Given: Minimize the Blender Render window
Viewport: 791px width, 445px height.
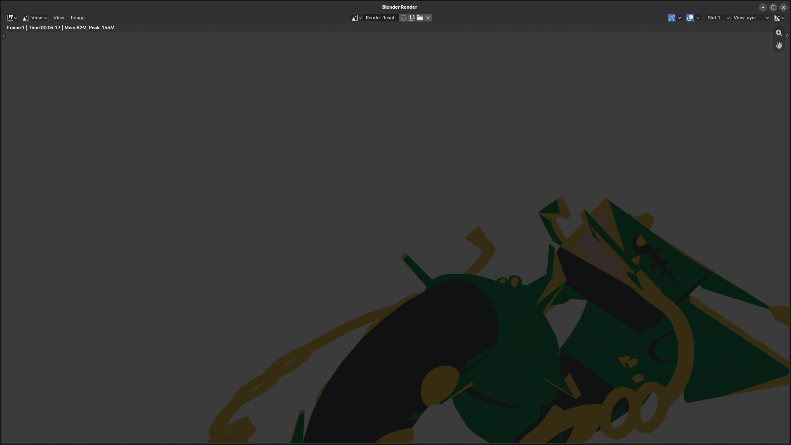Looking at the screenshot, I should click(x=763, y=7).
